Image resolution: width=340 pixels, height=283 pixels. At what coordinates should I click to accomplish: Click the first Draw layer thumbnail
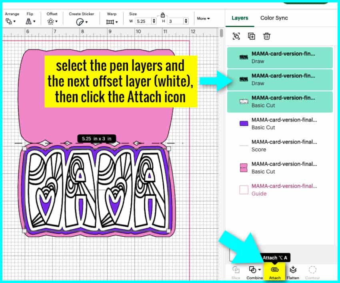pos(244,58)
